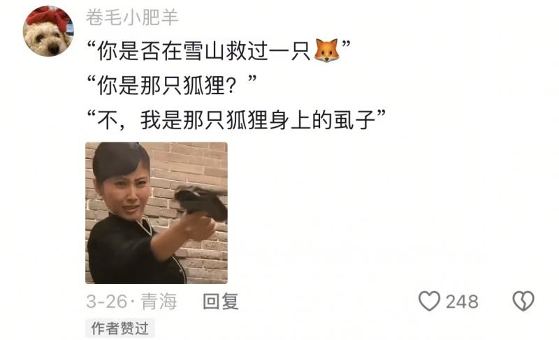Tap the word 虱子 in the comment
Viewport: 559px width, 340px height.
click(x=354, y=119)
